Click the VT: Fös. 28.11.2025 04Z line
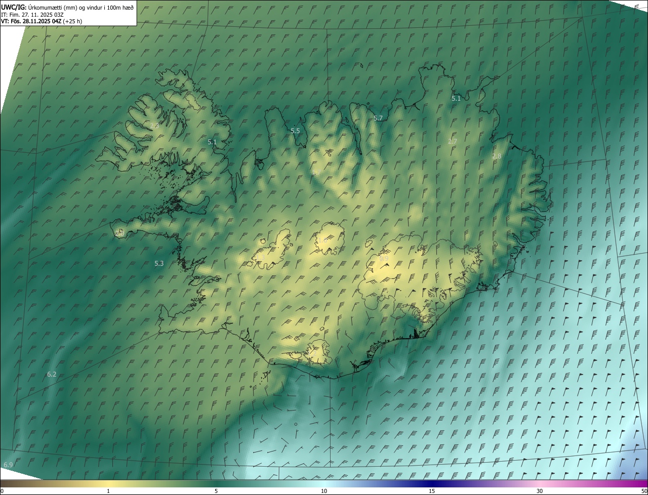This screenshot has width=648, height=495. (x=42, y=21)
